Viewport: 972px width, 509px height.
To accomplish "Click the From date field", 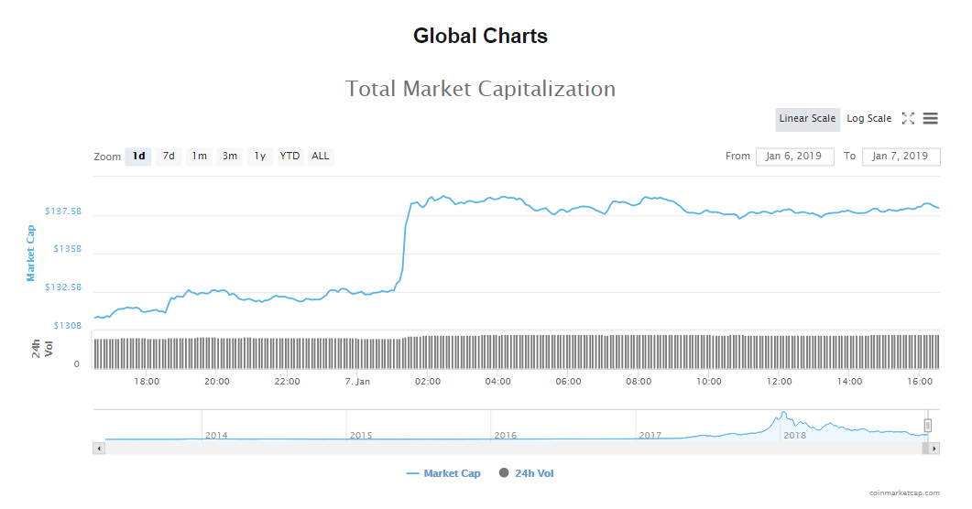I will coord(794,157).
